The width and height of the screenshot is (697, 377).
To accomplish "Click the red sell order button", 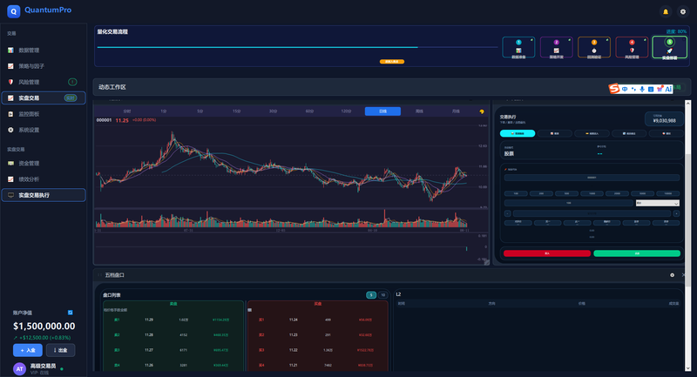I will click(547, 253).
